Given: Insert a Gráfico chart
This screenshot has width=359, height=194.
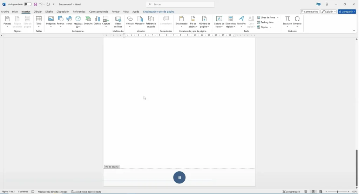Looking at the screenshot, I should 97,21.
